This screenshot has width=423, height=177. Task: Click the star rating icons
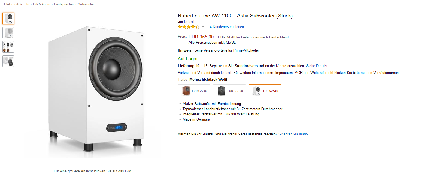tap(188, 27)
